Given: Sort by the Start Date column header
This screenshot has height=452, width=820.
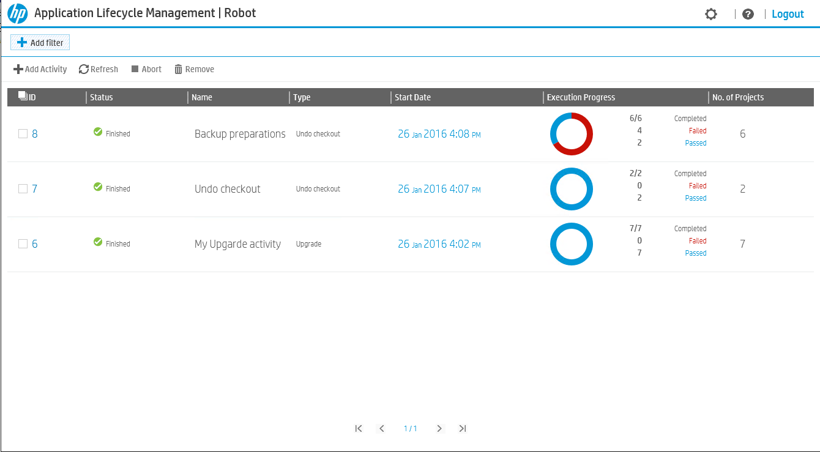Looking at the screenshot, I should pyautogui.click(x=412, y=97).
